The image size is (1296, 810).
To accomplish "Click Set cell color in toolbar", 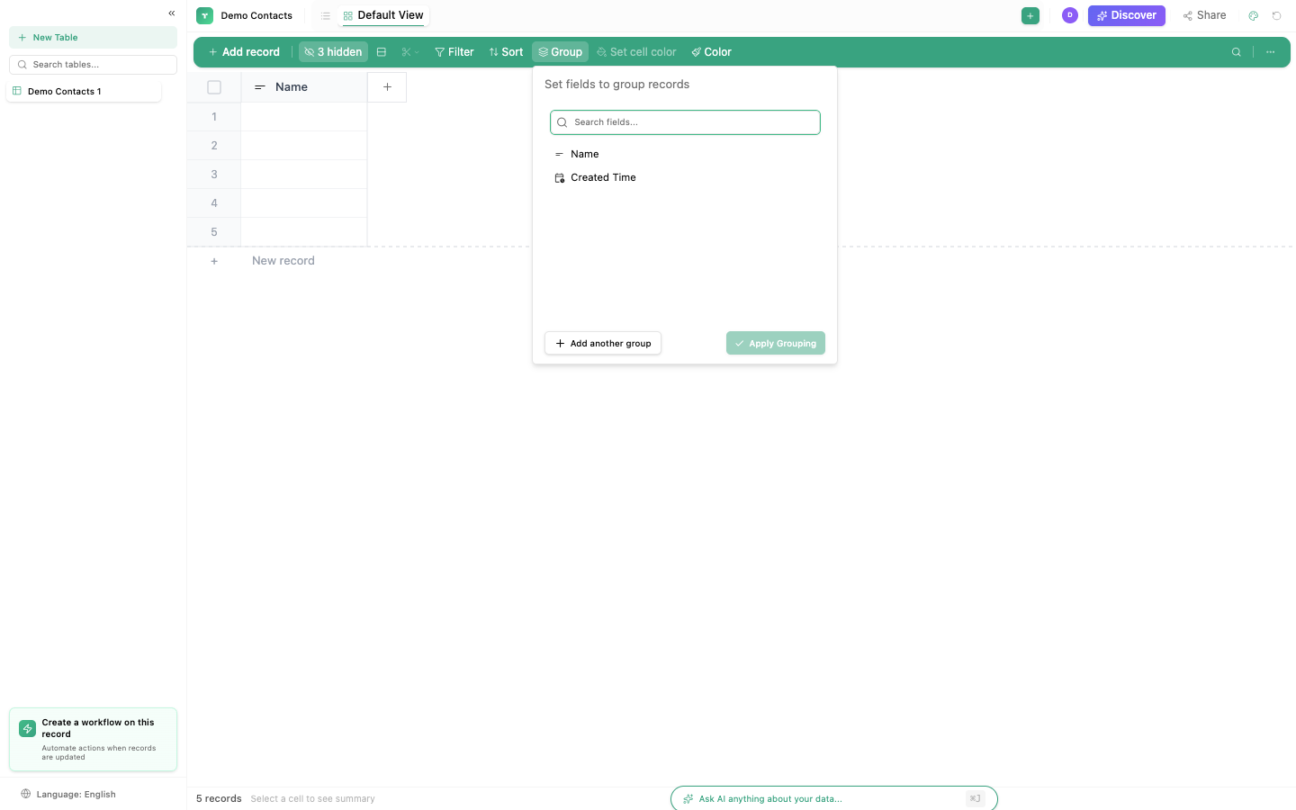I will click(636, 52).
